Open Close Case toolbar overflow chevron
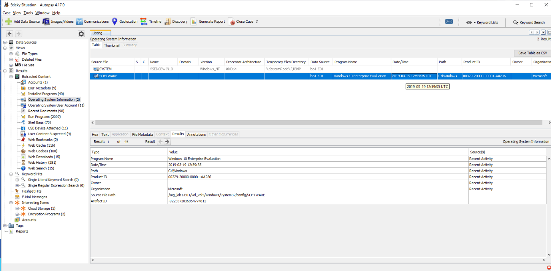Image resolution: width=551 pixels, height=271 pixels. (x=257, y=22)
